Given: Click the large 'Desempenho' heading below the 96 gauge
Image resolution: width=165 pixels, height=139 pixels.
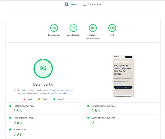Looking at the screenshot, I should [43, 85].
